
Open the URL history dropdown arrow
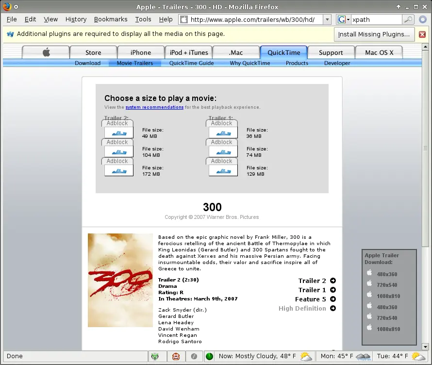[327, 19]
